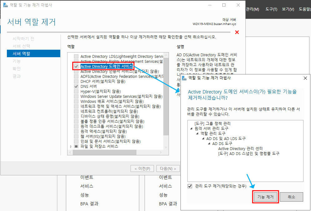
Task: Click 기능 제거 button
Action: (x=265, y=197)
